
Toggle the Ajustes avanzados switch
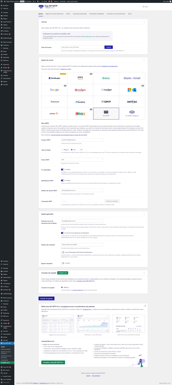pyautogui.click(x=62, y=263)
